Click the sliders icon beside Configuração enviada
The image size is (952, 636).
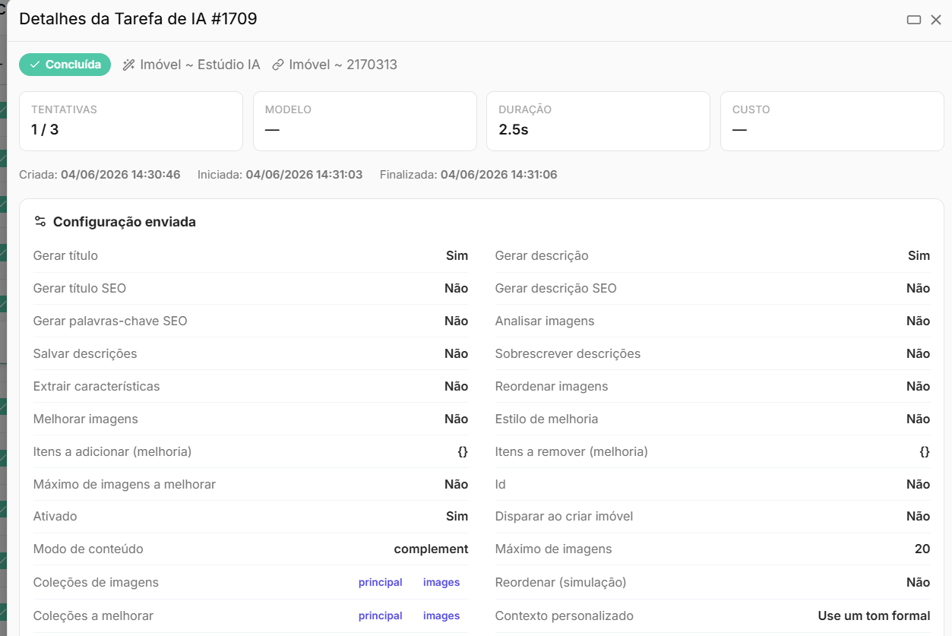[x=40, y=222]
